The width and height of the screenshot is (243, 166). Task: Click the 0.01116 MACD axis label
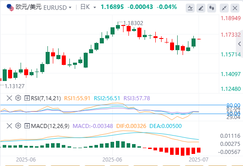coord(230,136)
